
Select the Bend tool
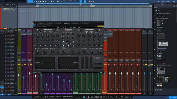tap(43, 1)
